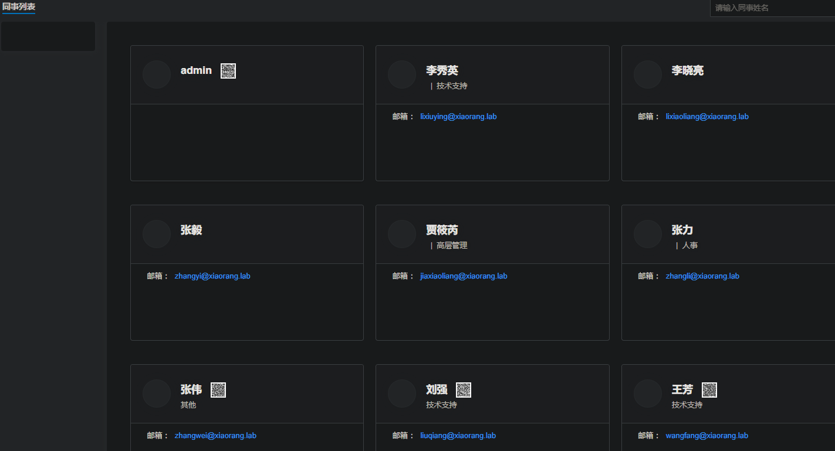Image resolution: width=835 pixels, height=451 pixels.
Task: Click the name 王芳
Action: coord(682,389)
